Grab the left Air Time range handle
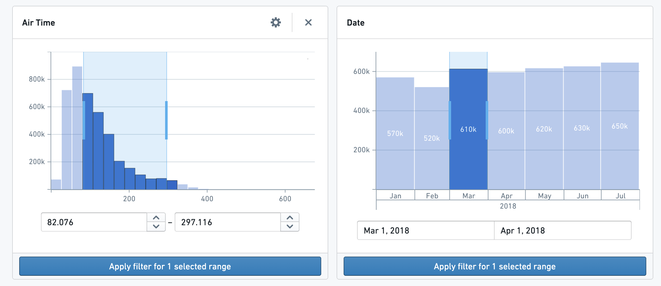The width and height of the screenshot is (661, 286). pyautogui.click(x=84, y=120)
